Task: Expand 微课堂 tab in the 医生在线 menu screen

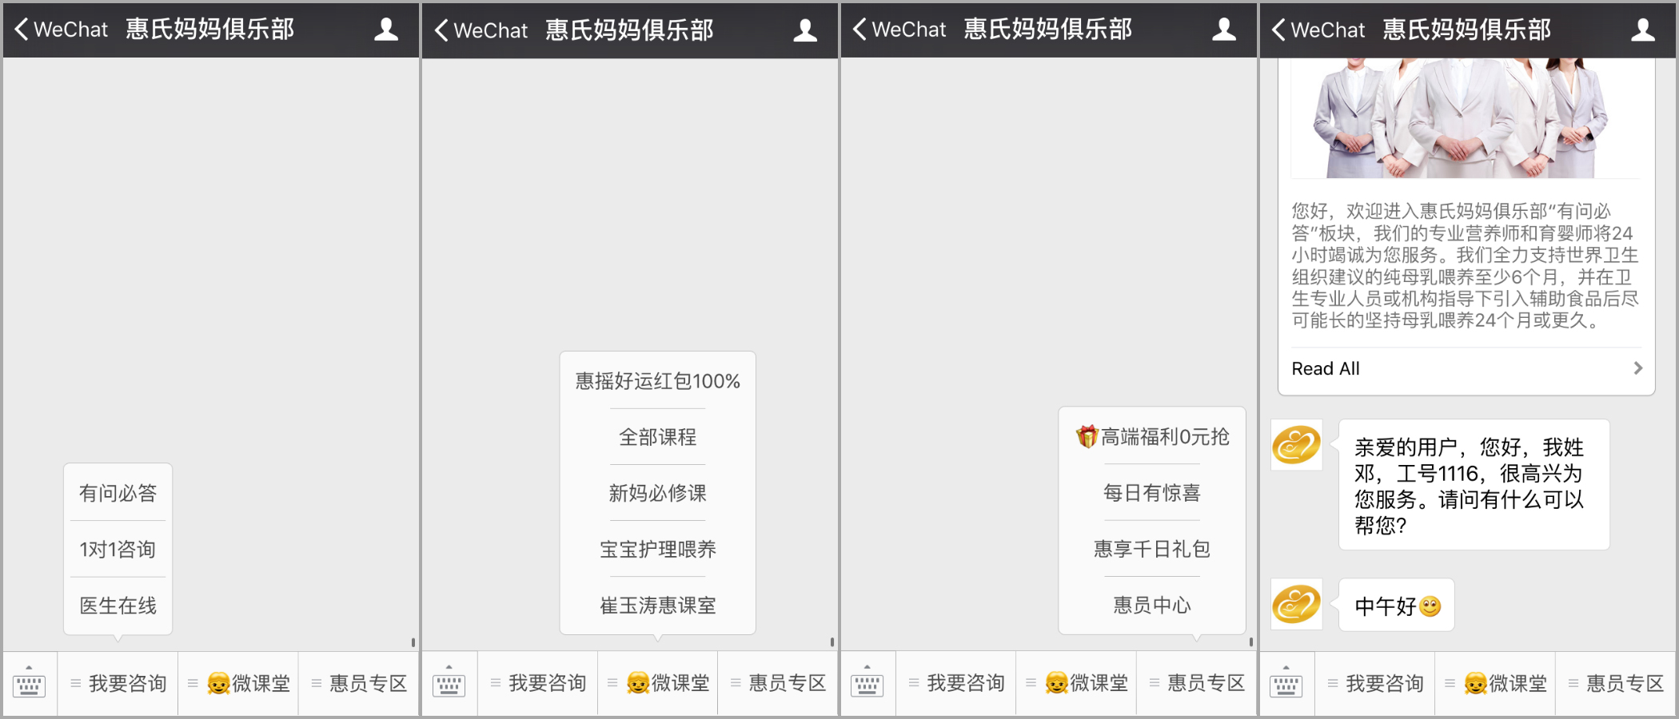Action: pos(238,683)
